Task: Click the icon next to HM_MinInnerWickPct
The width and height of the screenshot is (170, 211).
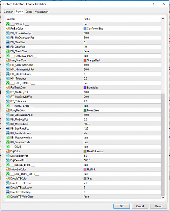Action: coord(8,70)
